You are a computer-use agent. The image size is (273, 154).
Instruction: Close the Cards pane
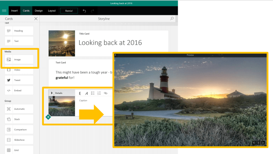[36, 18]
